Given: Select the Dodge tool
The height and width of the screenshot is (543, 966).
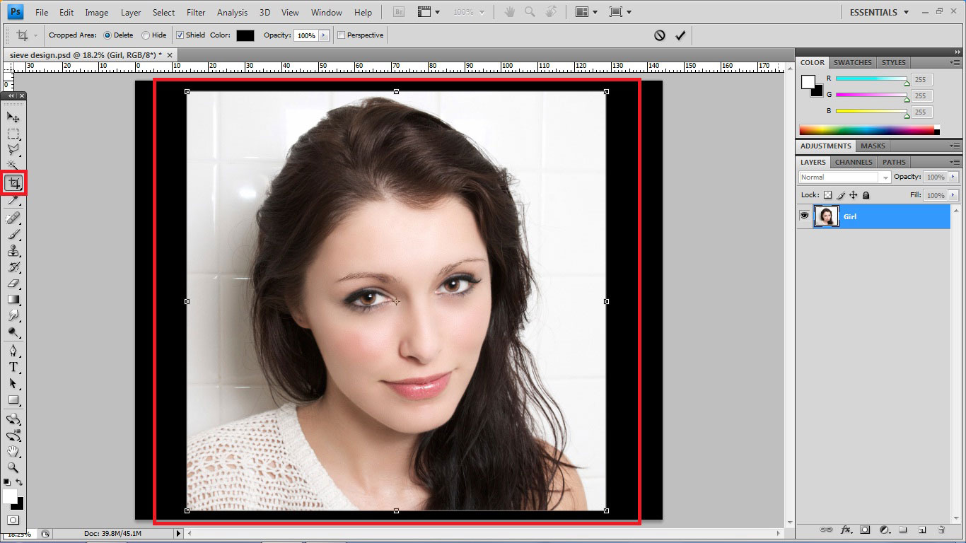Looking at the screenshot, I should point(13,332).
